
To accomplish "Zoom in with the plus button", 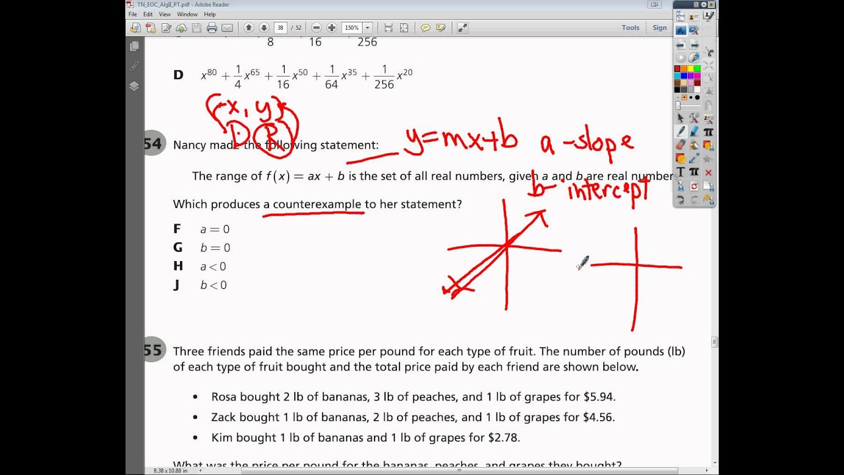I will pos(331,28).
